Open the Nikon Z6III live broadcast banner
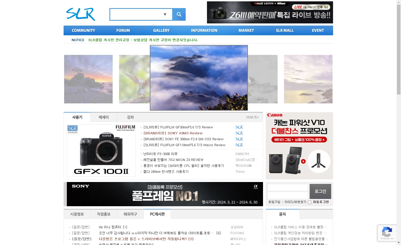Image resolution: width=401 pixels, height=245 pixels. pos(270,12)
